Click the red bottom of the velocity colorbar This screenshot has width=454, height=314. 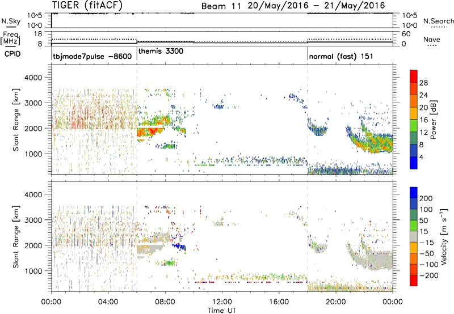414,281
